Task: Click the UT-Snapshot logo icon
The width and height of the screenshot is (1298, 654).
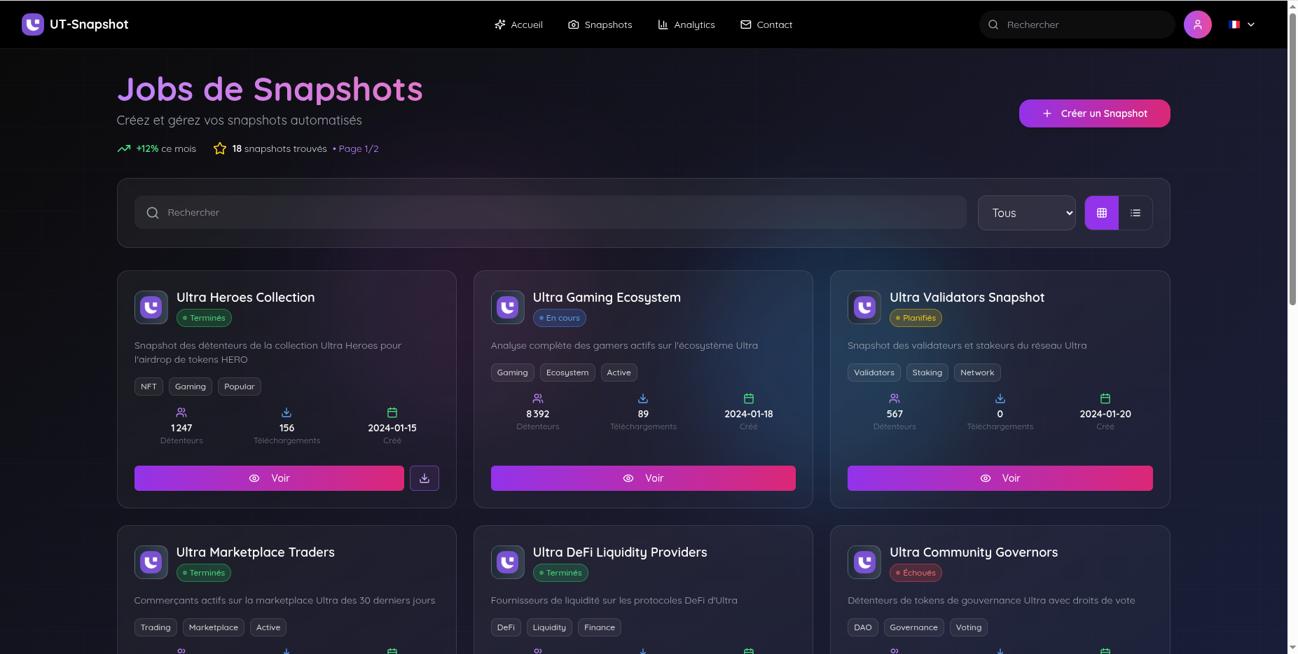Action: coord(32,25)
